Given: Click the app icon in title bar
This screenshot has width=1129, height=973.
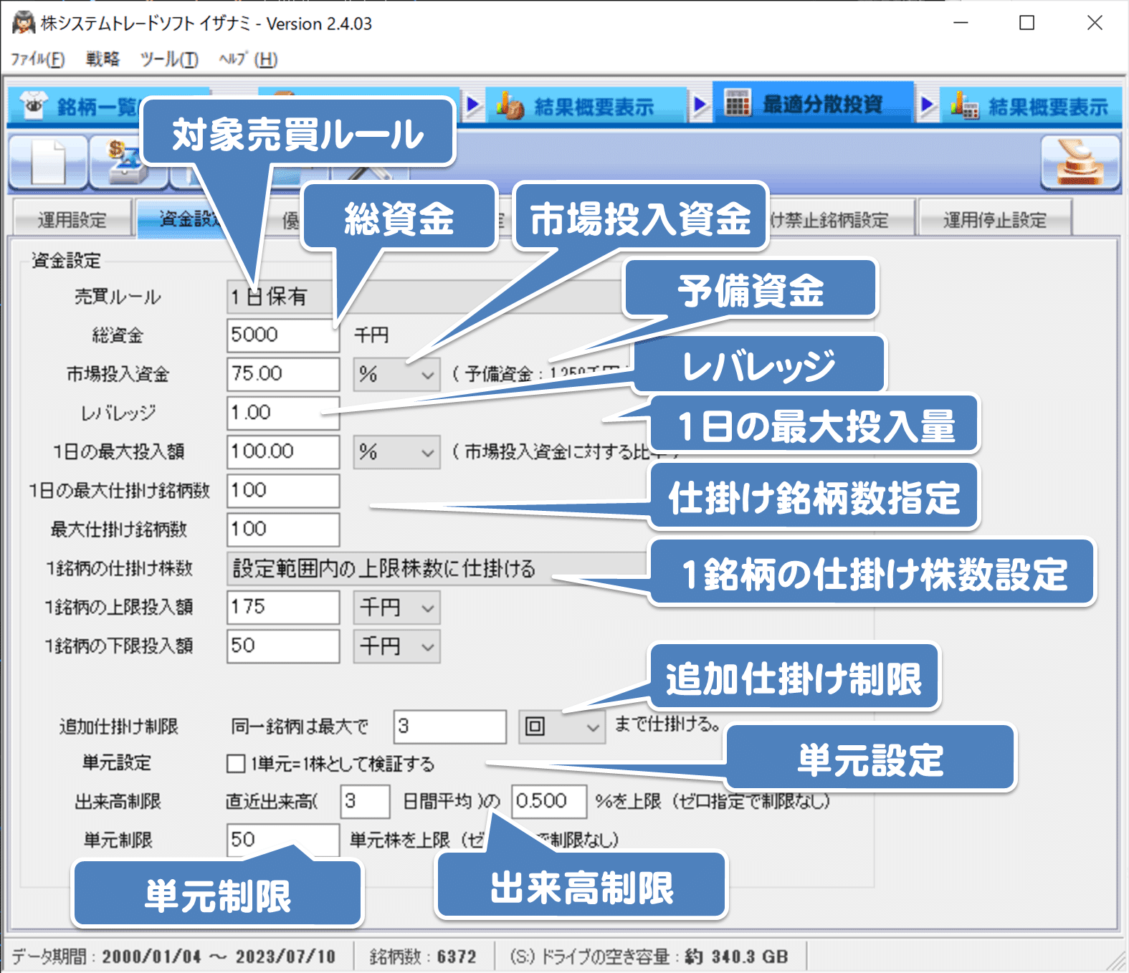Looking at the screenshot, I should [24, 23].
